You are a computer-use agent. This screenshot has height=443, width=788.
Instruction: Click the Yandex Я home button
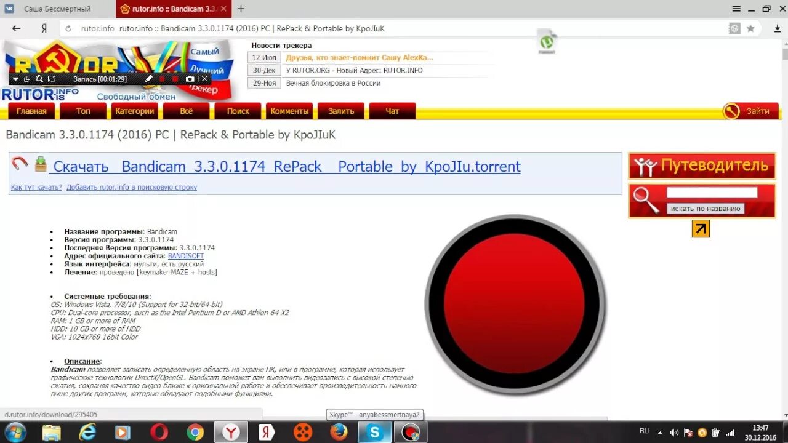[44, 28]
